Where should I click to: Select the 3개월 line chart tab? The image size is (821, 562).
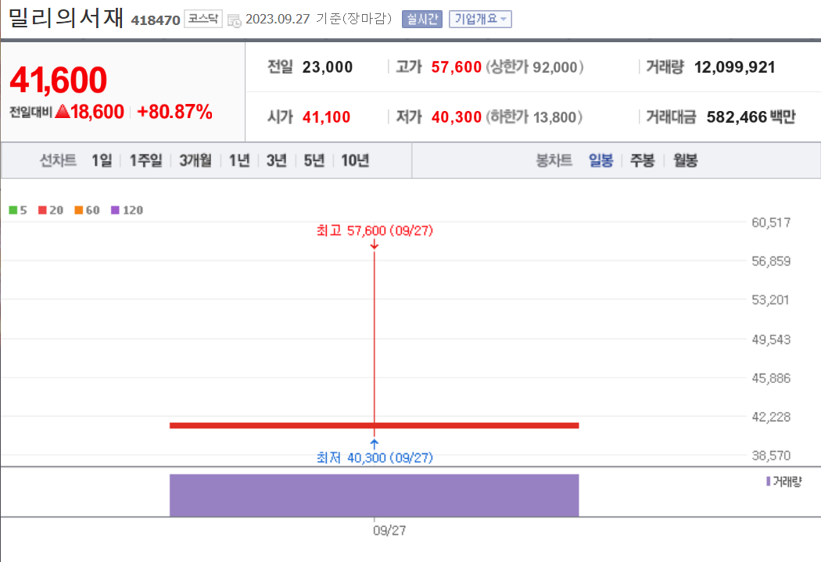pyautogui.click(x=195, y=160)
